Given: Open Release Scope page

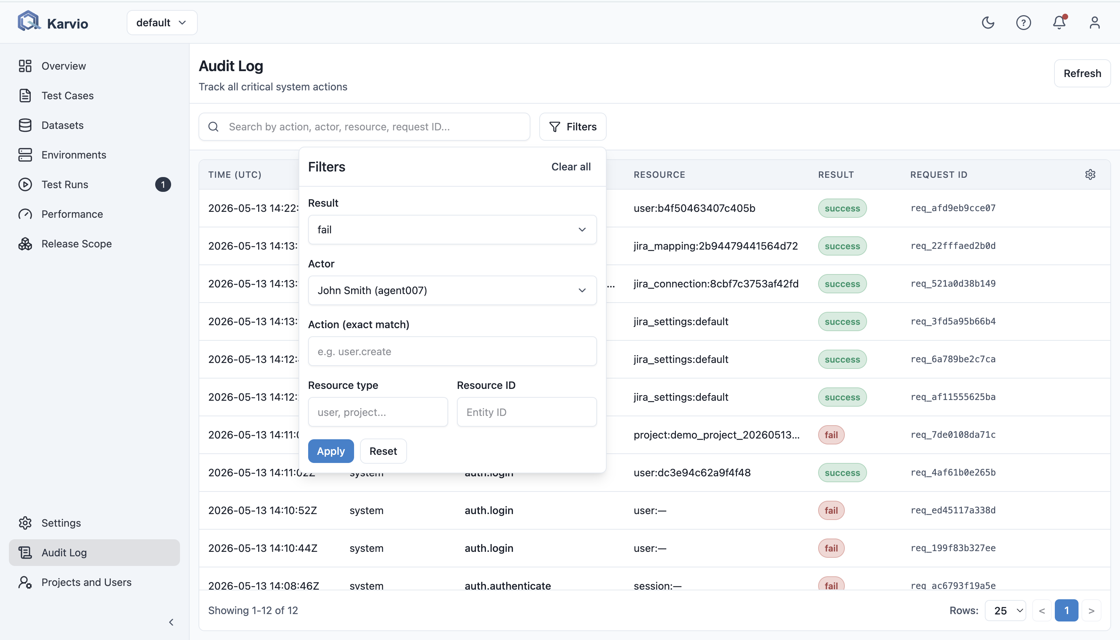Looking at the screenshot, I should [94, 244].
